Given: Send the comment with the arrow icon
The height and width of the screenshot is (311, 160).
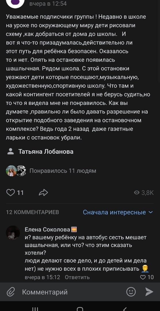Looking at the screenshot, I should pyautogui.click(x=149, y=292).
